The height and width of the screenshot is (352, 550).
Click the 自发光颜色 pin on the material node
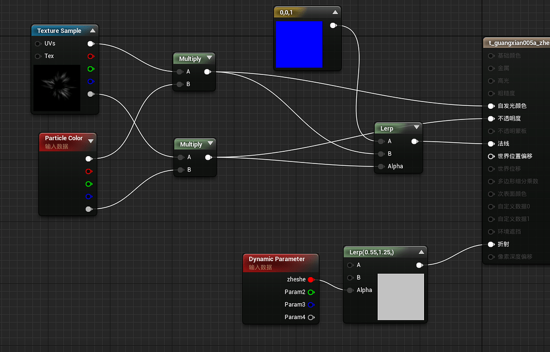point(490,106)
